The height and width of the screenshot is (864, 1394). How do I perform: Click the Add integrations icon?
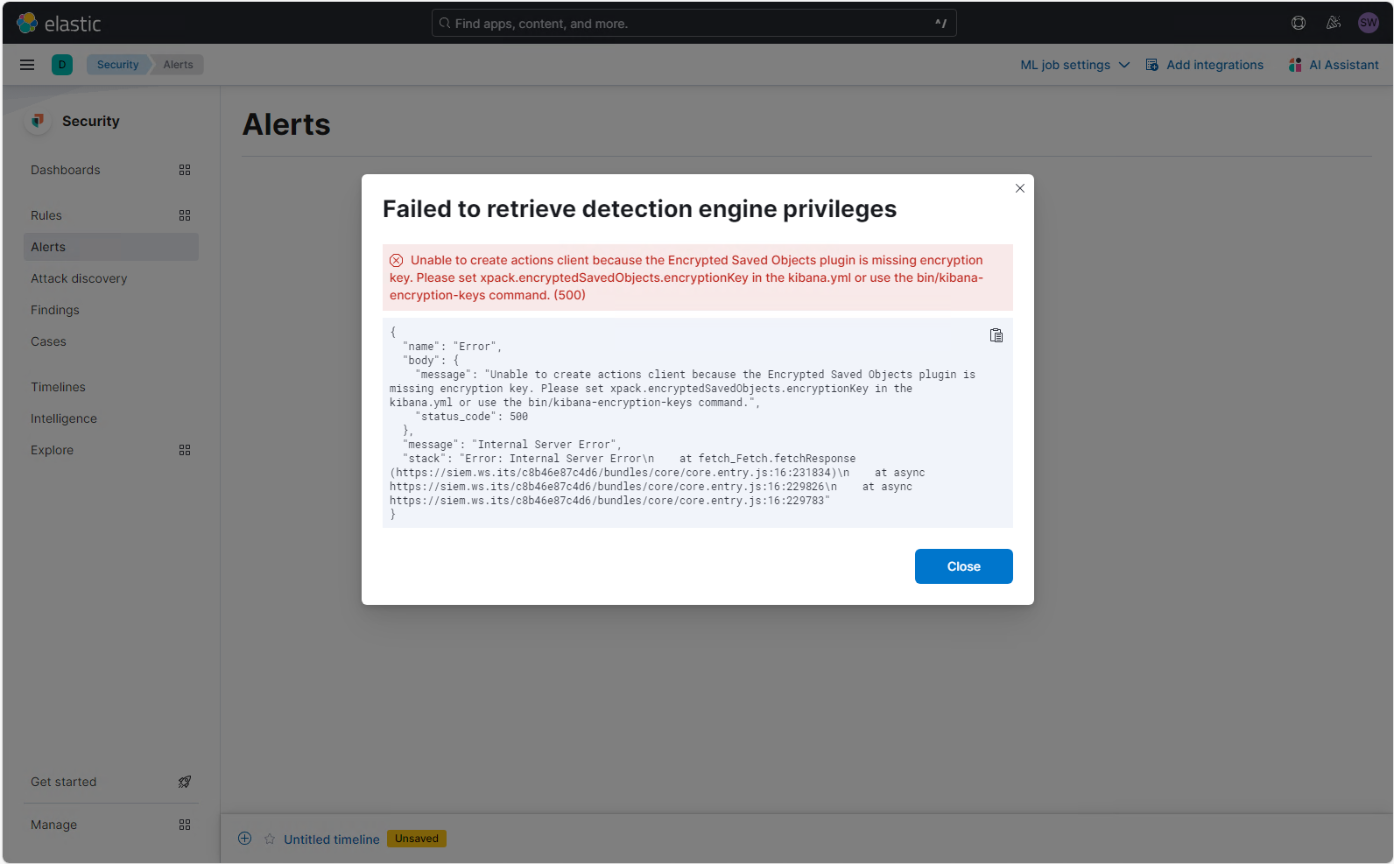[1152, 65]
